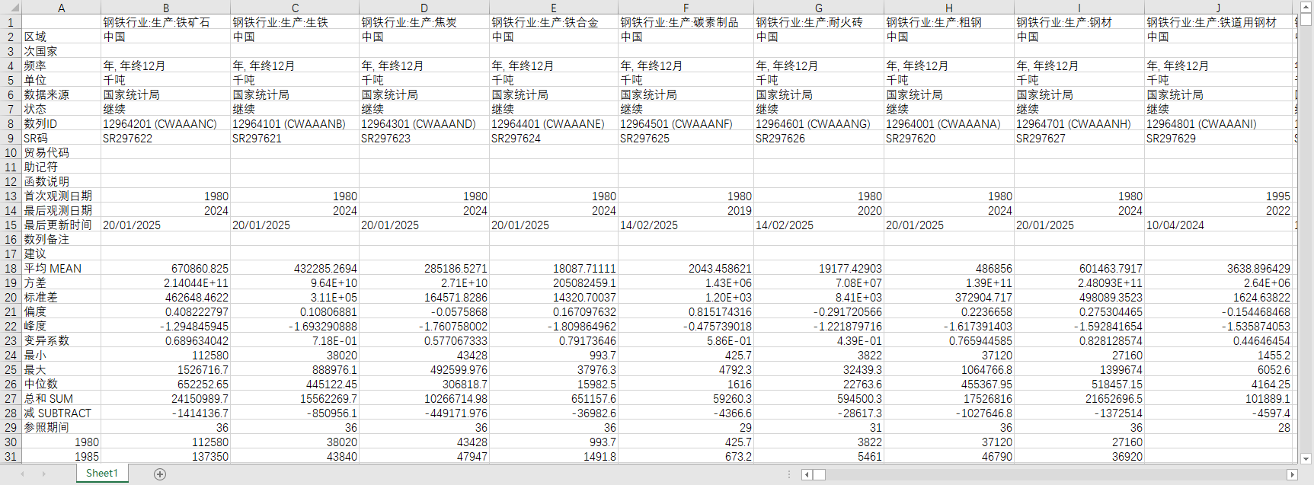Click the select-all corner triangle
This screenshot has height=485, width=1314.
[x=11, y=8]
